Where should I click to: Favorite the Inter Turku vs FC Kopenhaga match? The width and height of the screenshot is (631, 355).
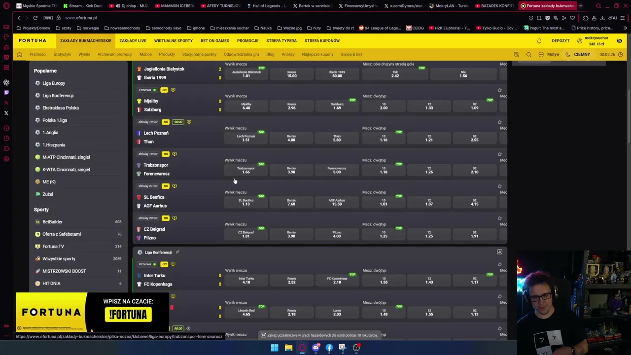coord(499,265)
